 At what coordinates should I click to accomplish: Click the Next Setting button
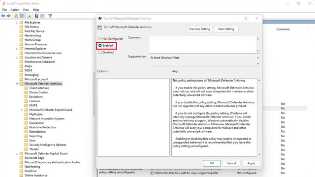coord(226,29)
